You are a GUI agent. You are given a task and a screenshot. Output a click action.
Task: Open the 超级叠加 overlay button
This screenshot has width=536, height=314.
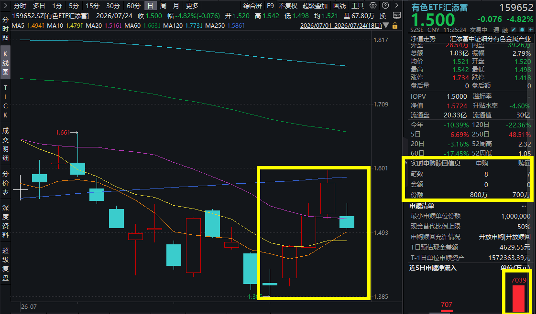click(x=315, y=5)
